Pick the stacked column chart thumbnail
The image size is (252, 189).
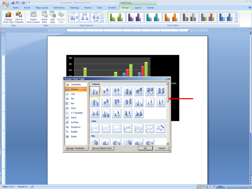(106, 91)
